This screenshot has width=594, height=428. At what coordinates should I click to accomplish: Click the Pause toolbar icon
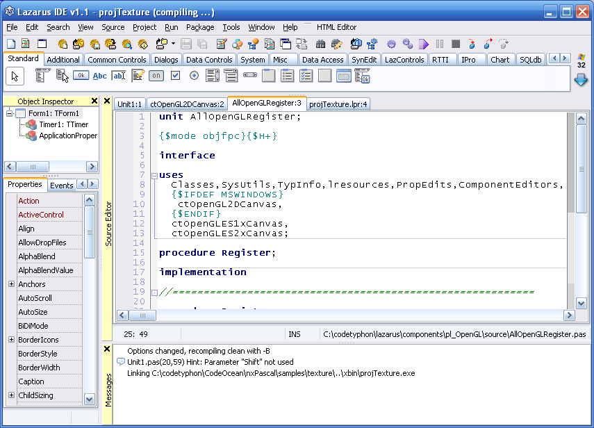(x=440, y=44)
